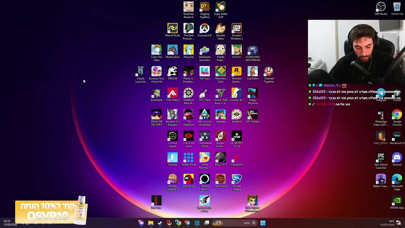Open the Chained Together shortcut
The width and height of the screenshot is (405, 228).
coord(269,75)
